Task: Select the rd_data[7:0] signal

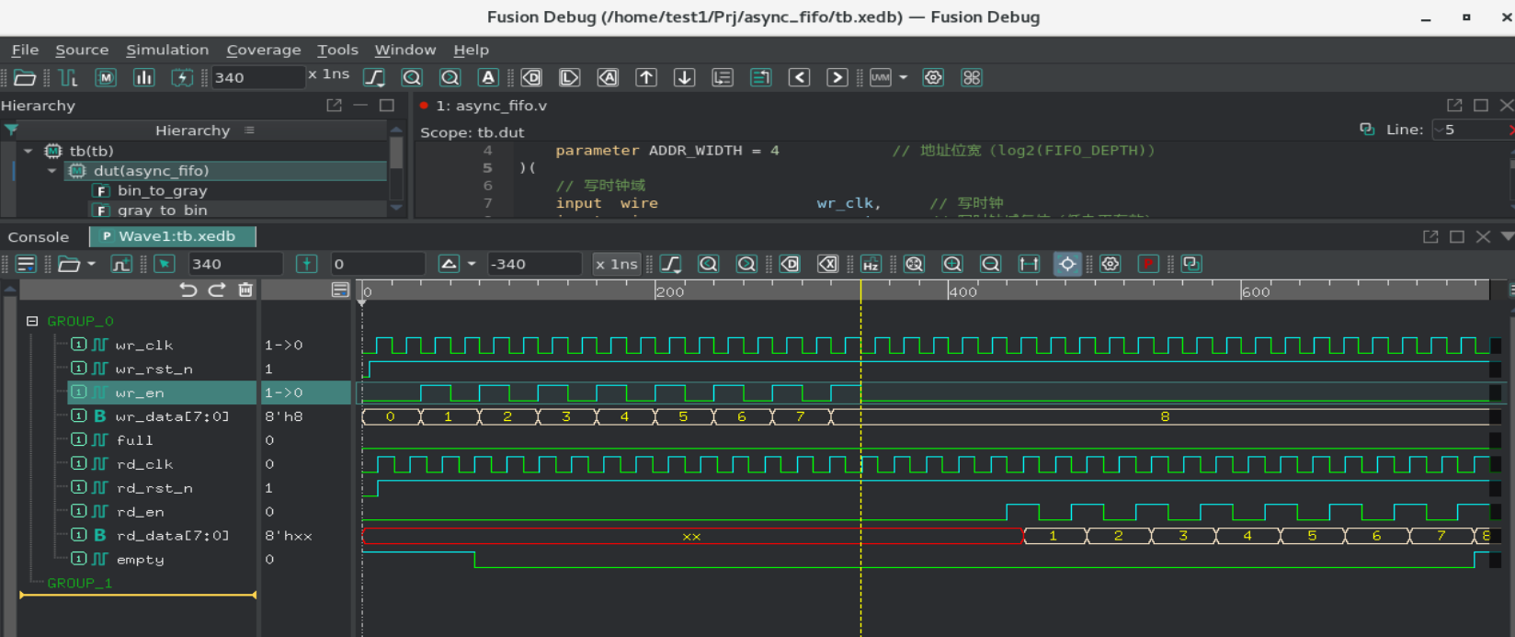Action: [x=172, y=536]
